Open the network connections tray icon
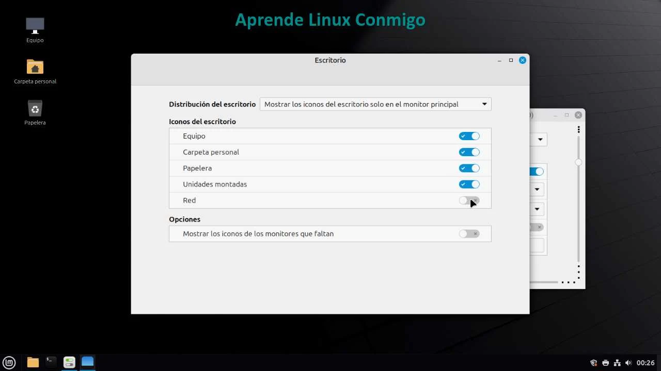 [617, 363]
